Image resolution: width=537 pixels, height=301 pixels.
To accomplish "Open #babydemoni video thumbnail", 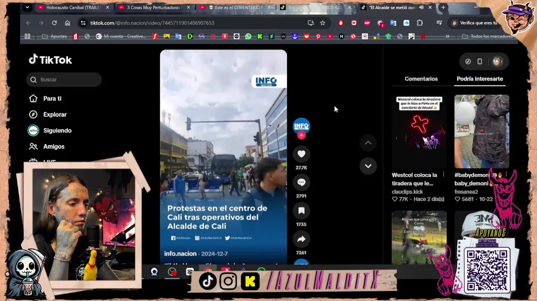I will [x=482, y=131].
